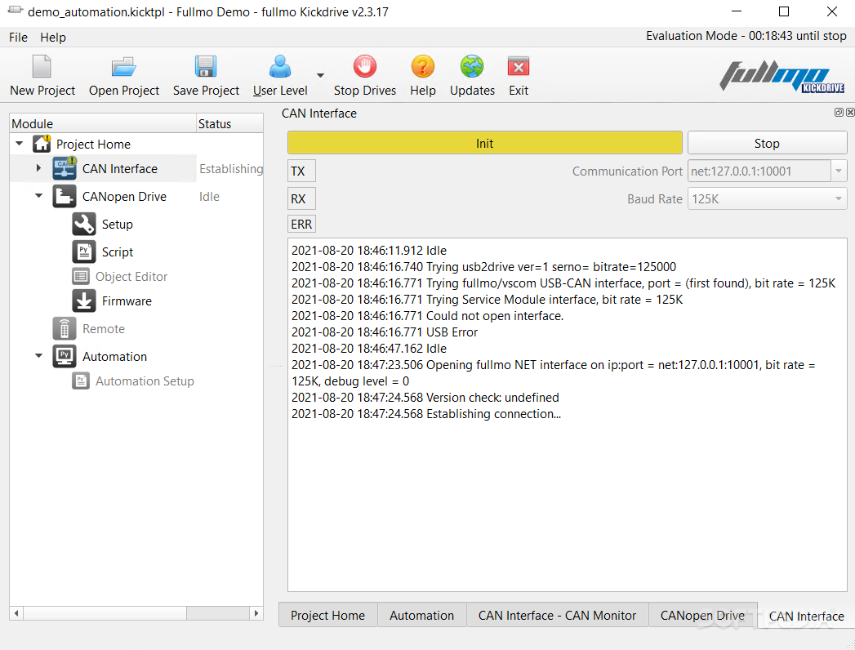Click the Exit red X icon
Image resolution: width=855 pixels, height=650 pixels.
point(518,67)
